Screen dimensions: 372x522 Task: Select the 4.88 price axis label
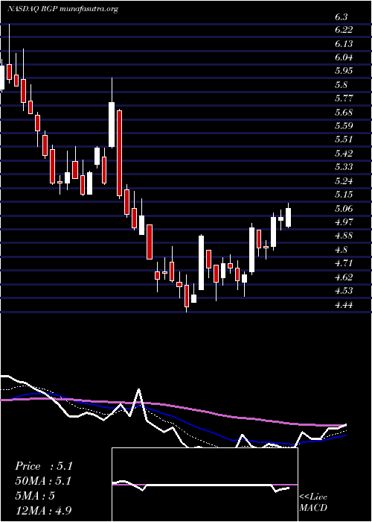[x=344, y=236]
